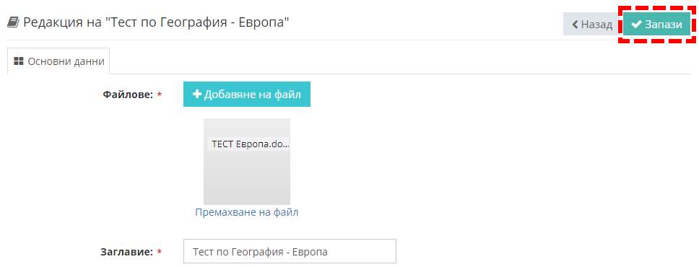Image resolution: width=699 pixels, height=267 pixels.
Task: Click the checkmark icon in Запази button
Action: click(x=637, y=25)
